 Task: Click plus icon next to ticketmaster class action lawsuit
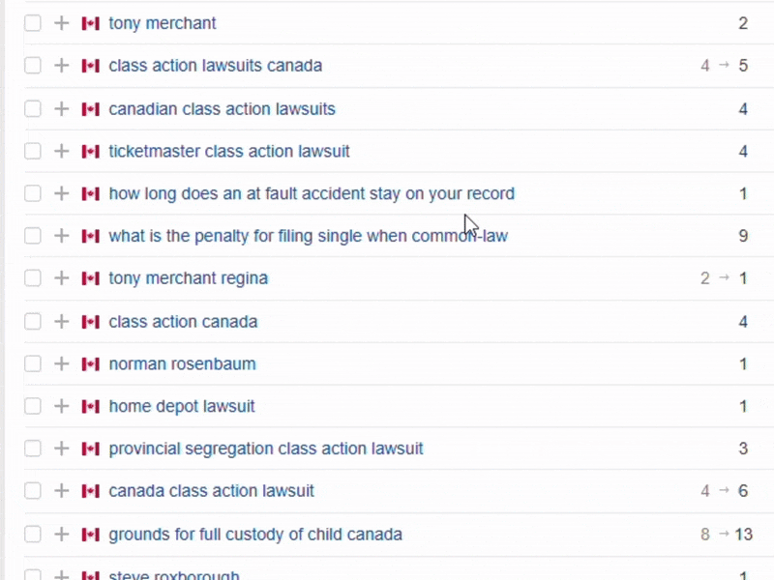pyautogui.click(x=61, y=151)
